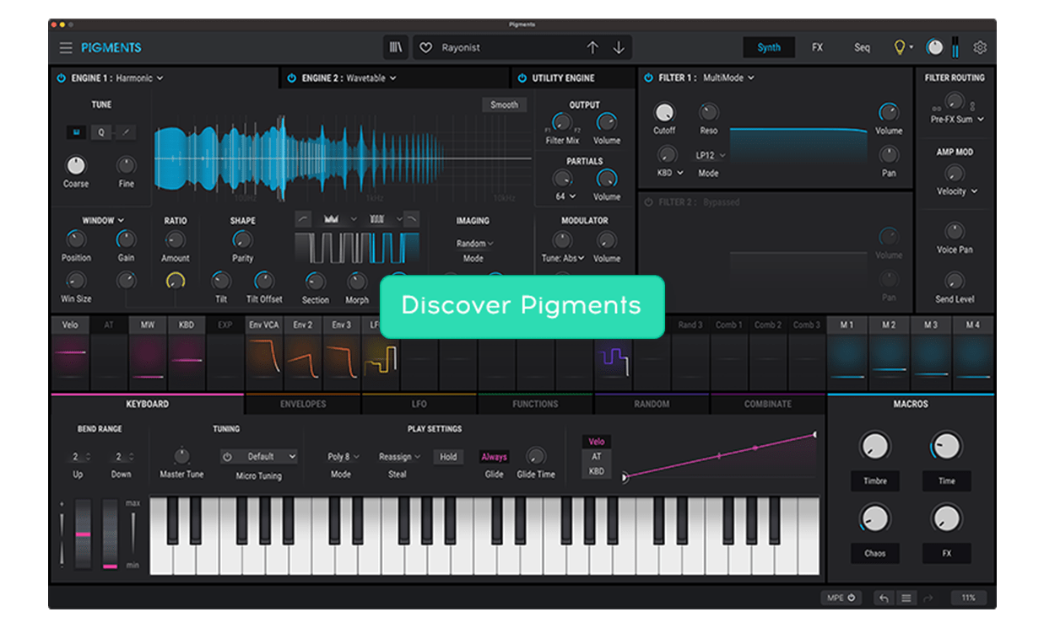
Task: Open the Reassign voice steal dropdown
Action: tap(400, 457)
